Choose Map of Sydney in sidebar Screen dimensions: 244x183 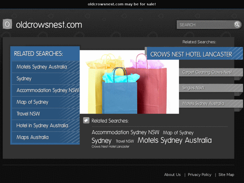tap(32, 102)
